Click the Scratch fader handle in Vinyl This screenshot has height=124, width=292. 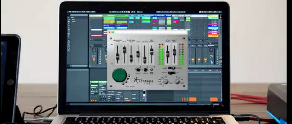(145, 60)
